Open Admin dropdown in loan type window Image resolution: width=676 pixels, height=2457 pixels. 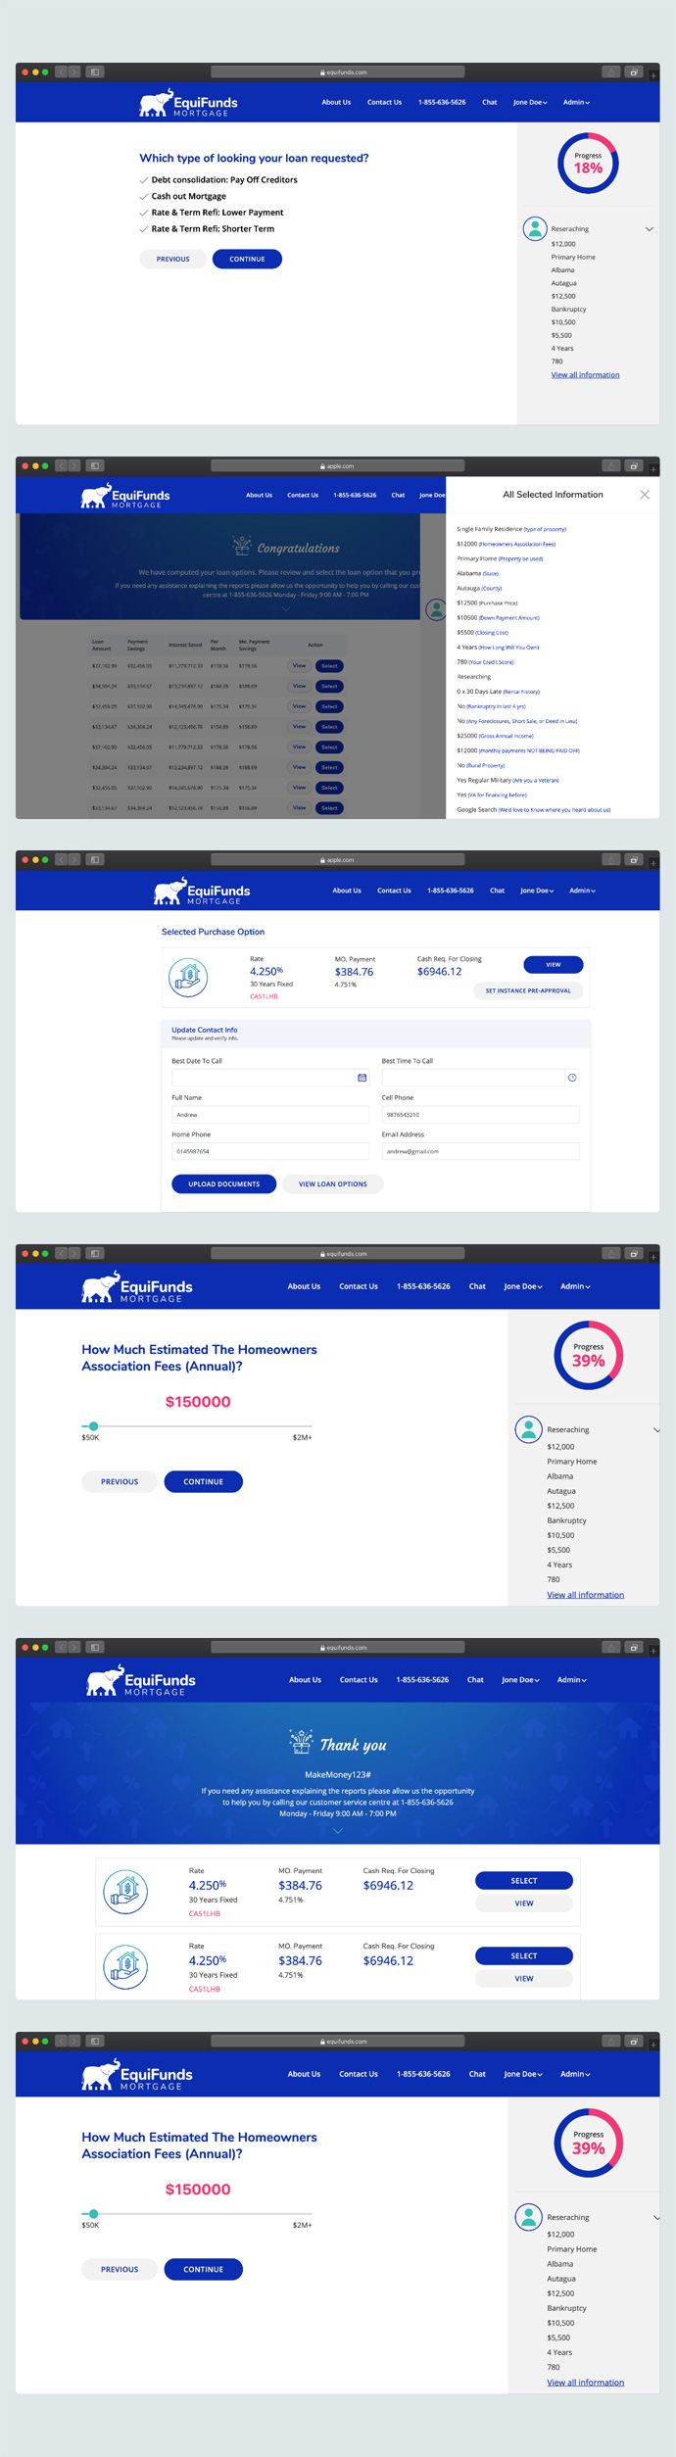[x=576, y=102]
